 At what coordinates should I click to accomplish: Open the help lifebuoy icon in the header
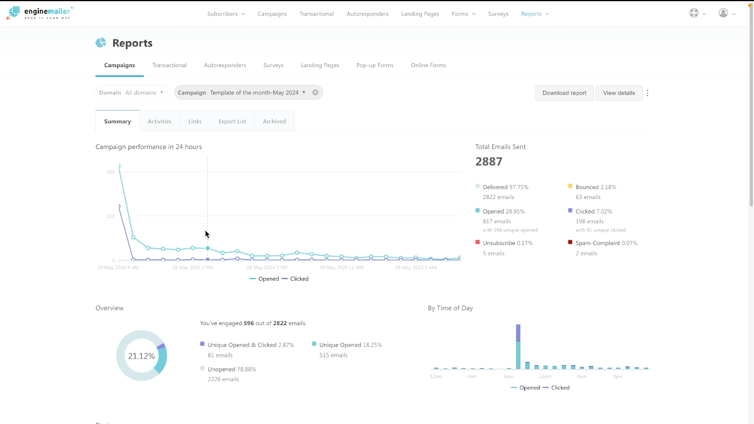tap(694, 12)
